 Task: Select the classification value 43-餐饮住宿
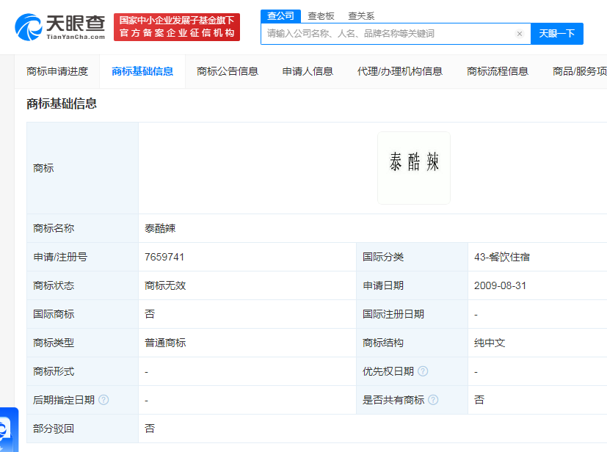point(502,257)
